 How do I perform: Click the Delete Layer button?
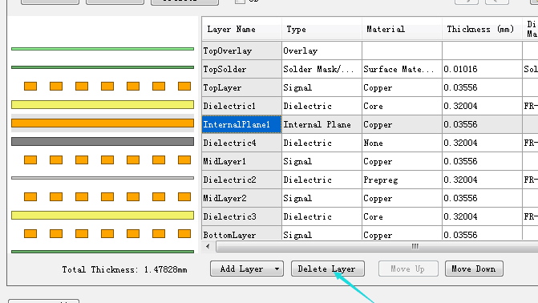coord(327,269)
